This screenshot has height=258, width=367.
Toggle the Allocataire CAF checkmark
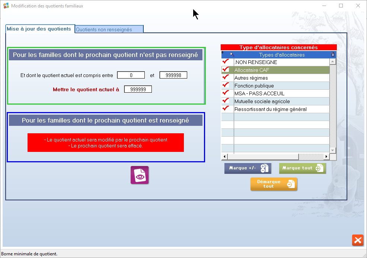point(226,70)
